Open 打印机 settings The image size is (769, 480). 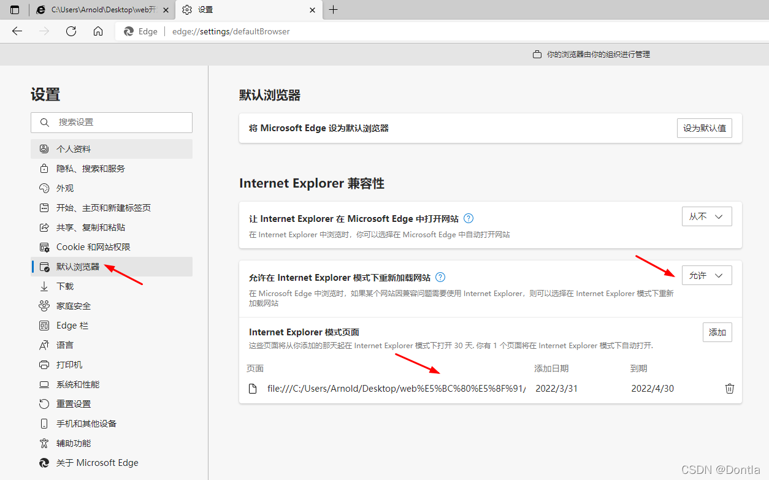click(x=112, y=365)
